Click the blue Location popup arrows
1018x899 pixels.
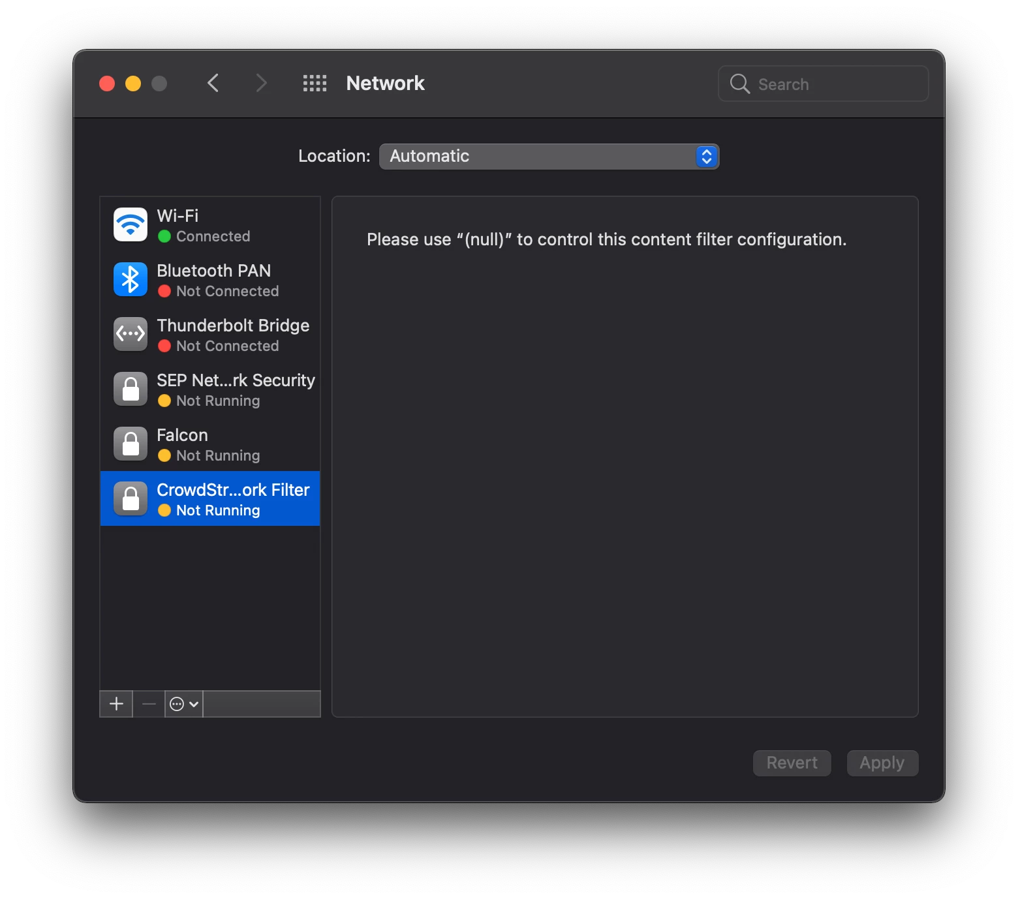click(707, 157)
